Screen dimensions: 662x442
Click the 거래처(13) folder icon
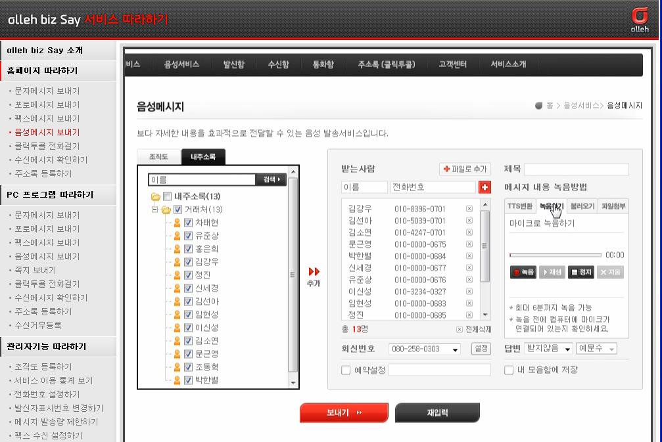click(x=166, y=210)
